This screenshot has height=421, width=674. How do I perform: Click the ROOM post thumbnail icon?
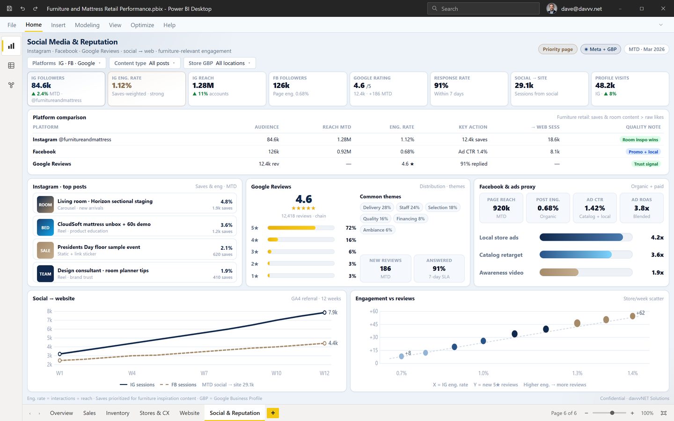45,204
